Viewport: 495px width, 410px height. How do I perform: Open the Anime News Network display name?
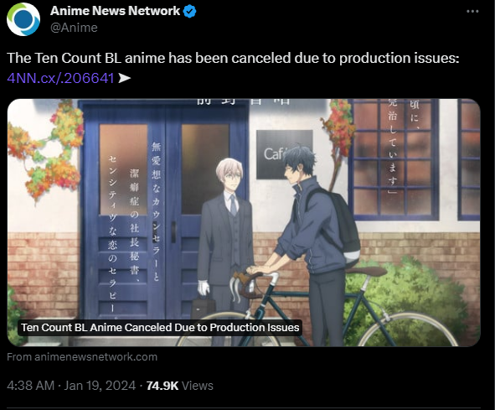pyautogui.click(x=115, y=11)
